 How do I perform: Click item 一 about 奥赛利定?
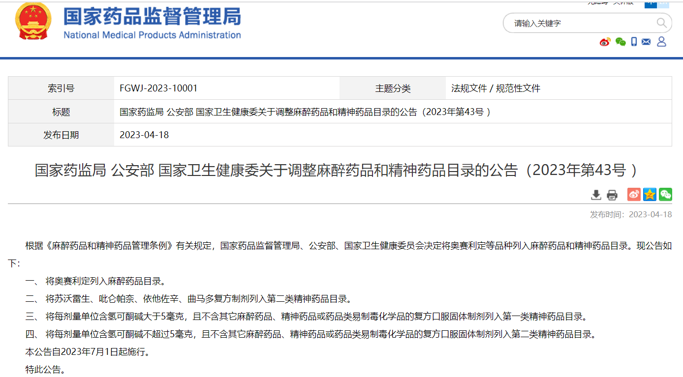pyautogui.click(x=95, y=281)
